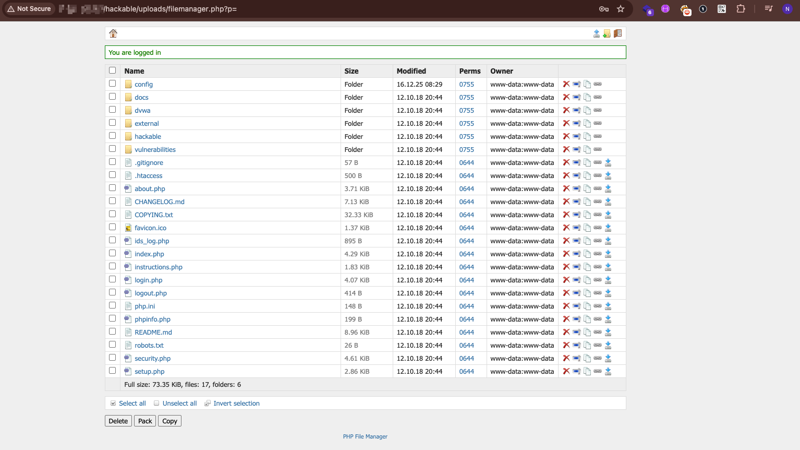Screen dimensions: 800x450
Task: Click the new folder icon
Action: tap(607, 33)
